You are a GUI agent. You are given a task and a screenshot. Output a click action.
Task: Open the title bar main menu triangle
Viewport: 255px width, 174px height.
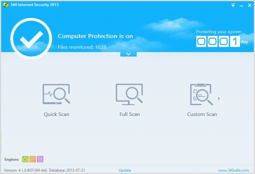point(233,5)
